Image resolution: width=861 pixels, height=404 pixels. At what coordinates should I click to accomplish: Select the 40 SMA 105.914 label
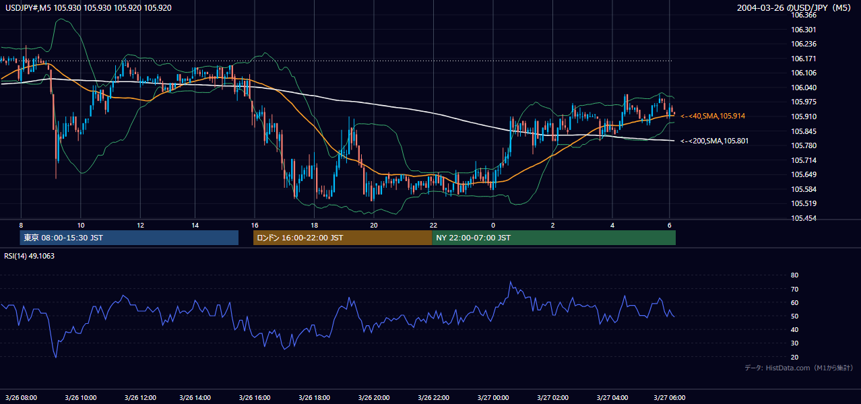(713, 116)
